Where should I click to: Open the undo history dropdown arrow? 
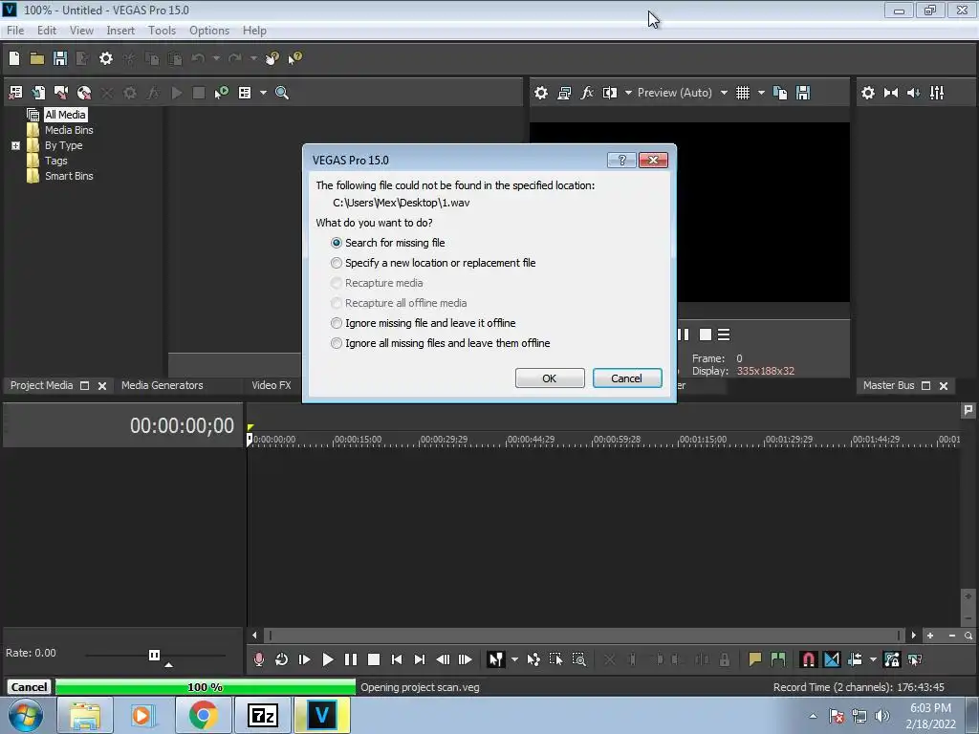[216, 58]
